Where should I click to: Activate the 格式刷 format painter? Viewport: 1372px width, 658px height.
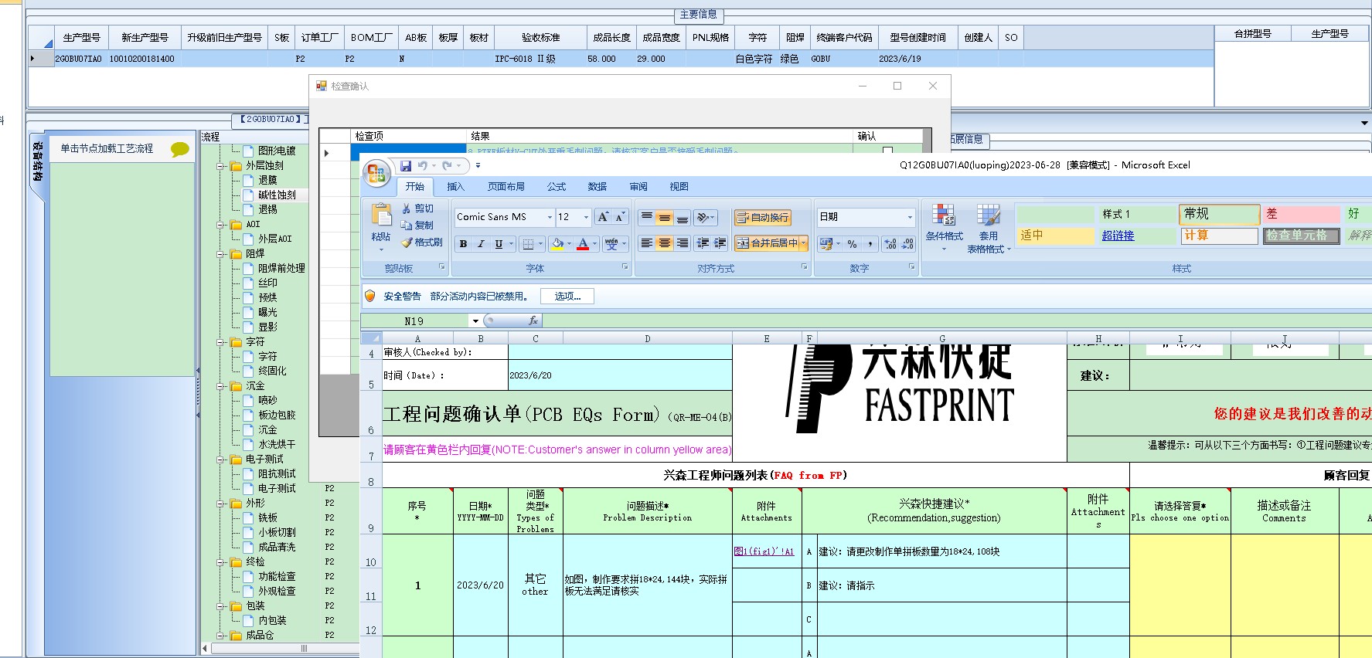click(x=422, y=243)
